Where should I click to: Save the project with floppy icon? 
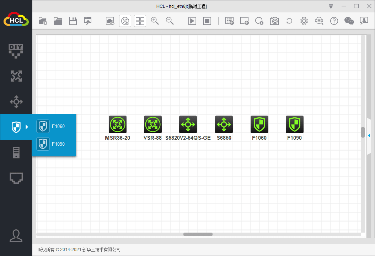coord(73,21)
